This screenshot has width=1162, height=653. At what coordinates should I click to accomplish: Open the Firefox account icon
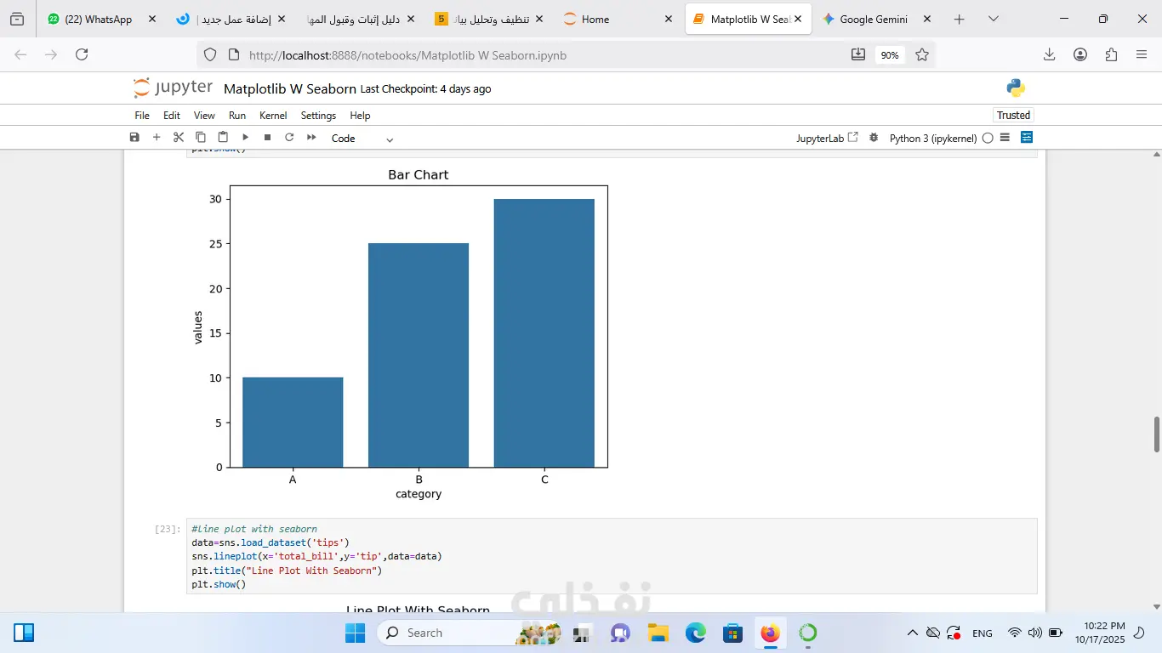point(1080,55)
